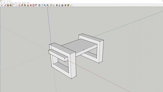Screen dimensions: 163x92
Task: Click the Toggle Terrain icon
Action: [x=53, y=5]
